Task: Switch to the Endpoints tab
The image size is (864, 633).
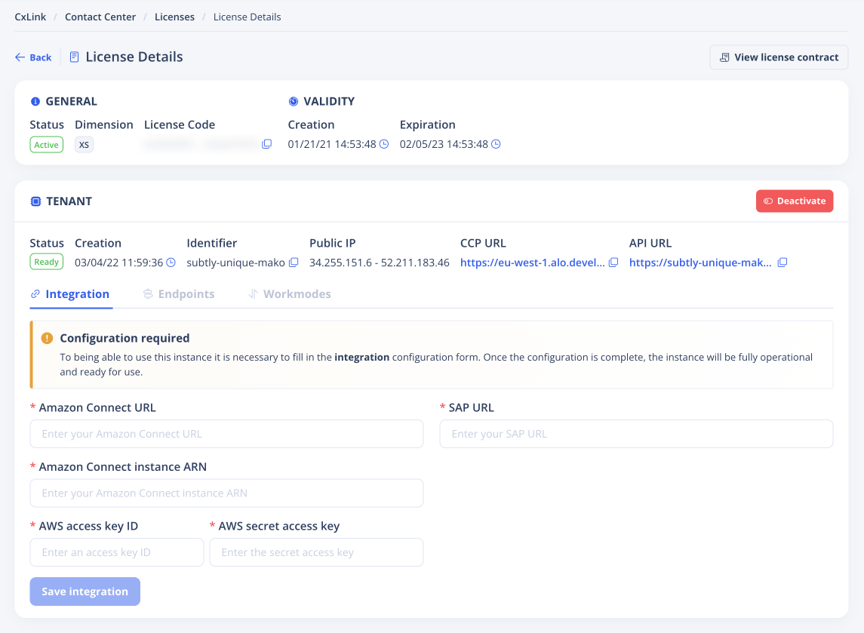Action: [179, 294]
